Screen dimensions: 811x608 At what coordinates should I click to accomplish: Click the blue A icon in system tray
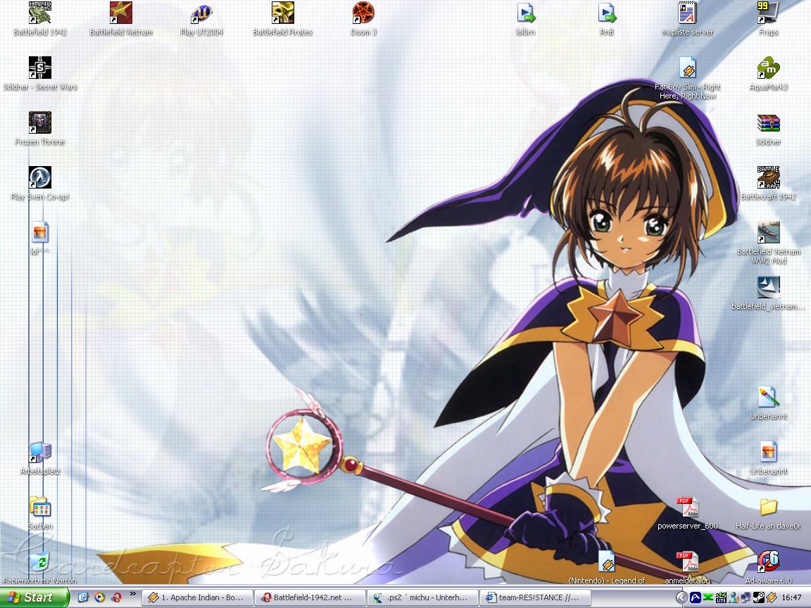pyautogui.click(x=696, y=598)
